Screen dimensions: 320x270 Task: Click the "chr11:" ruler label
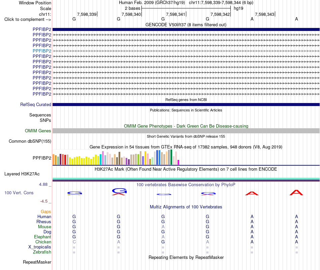[45, 14]
